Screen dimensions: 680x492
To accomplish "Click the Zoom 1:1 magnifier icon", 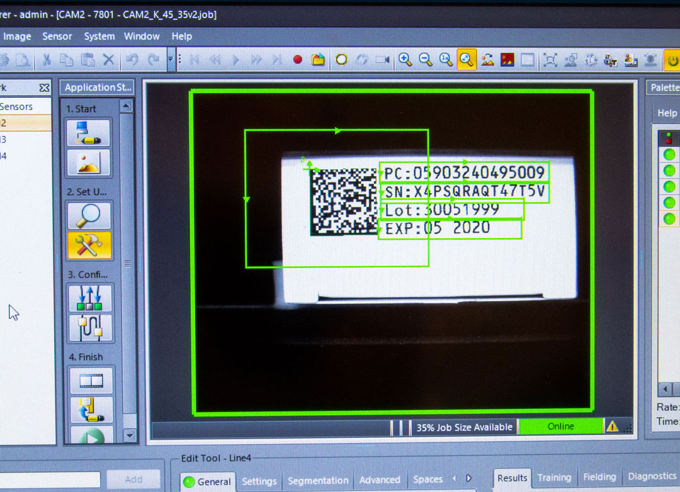I will [x=446, y=59].
